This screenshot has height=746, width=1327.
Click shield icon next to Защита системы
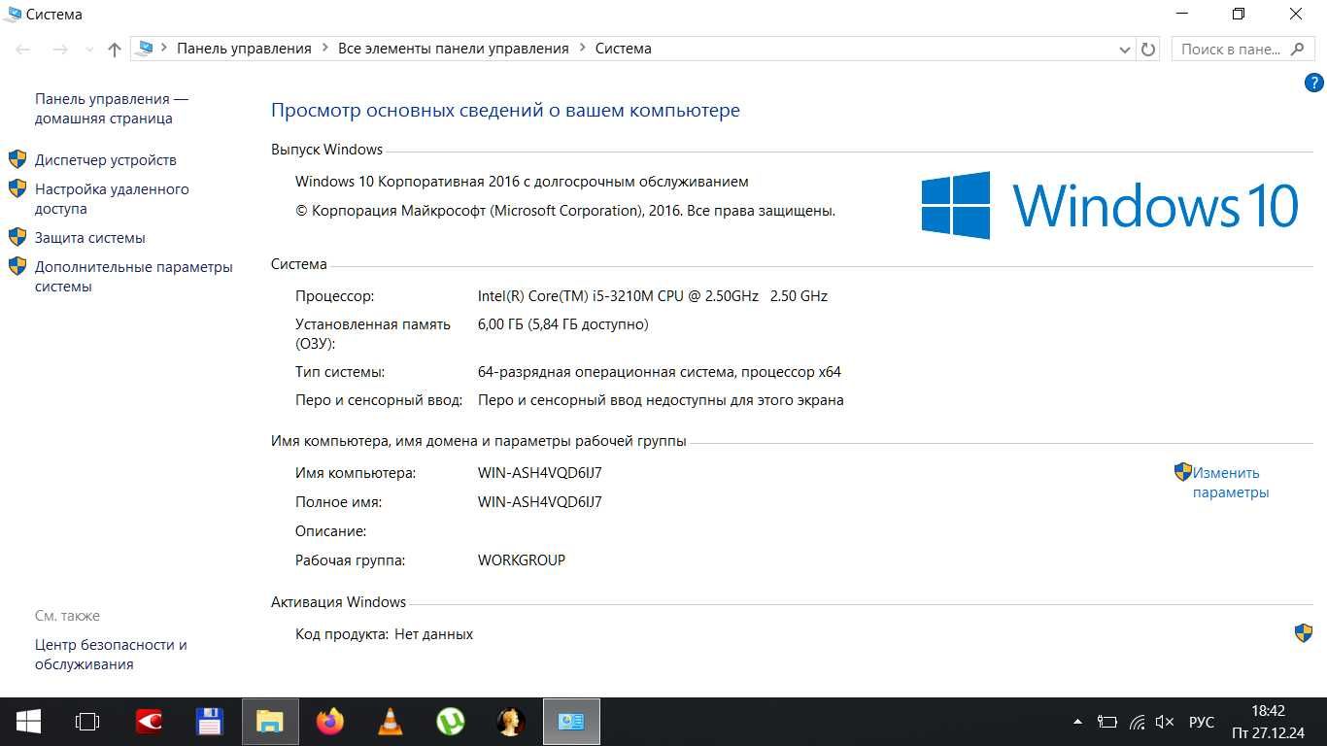pyautogui.click(x=17, y=237)
